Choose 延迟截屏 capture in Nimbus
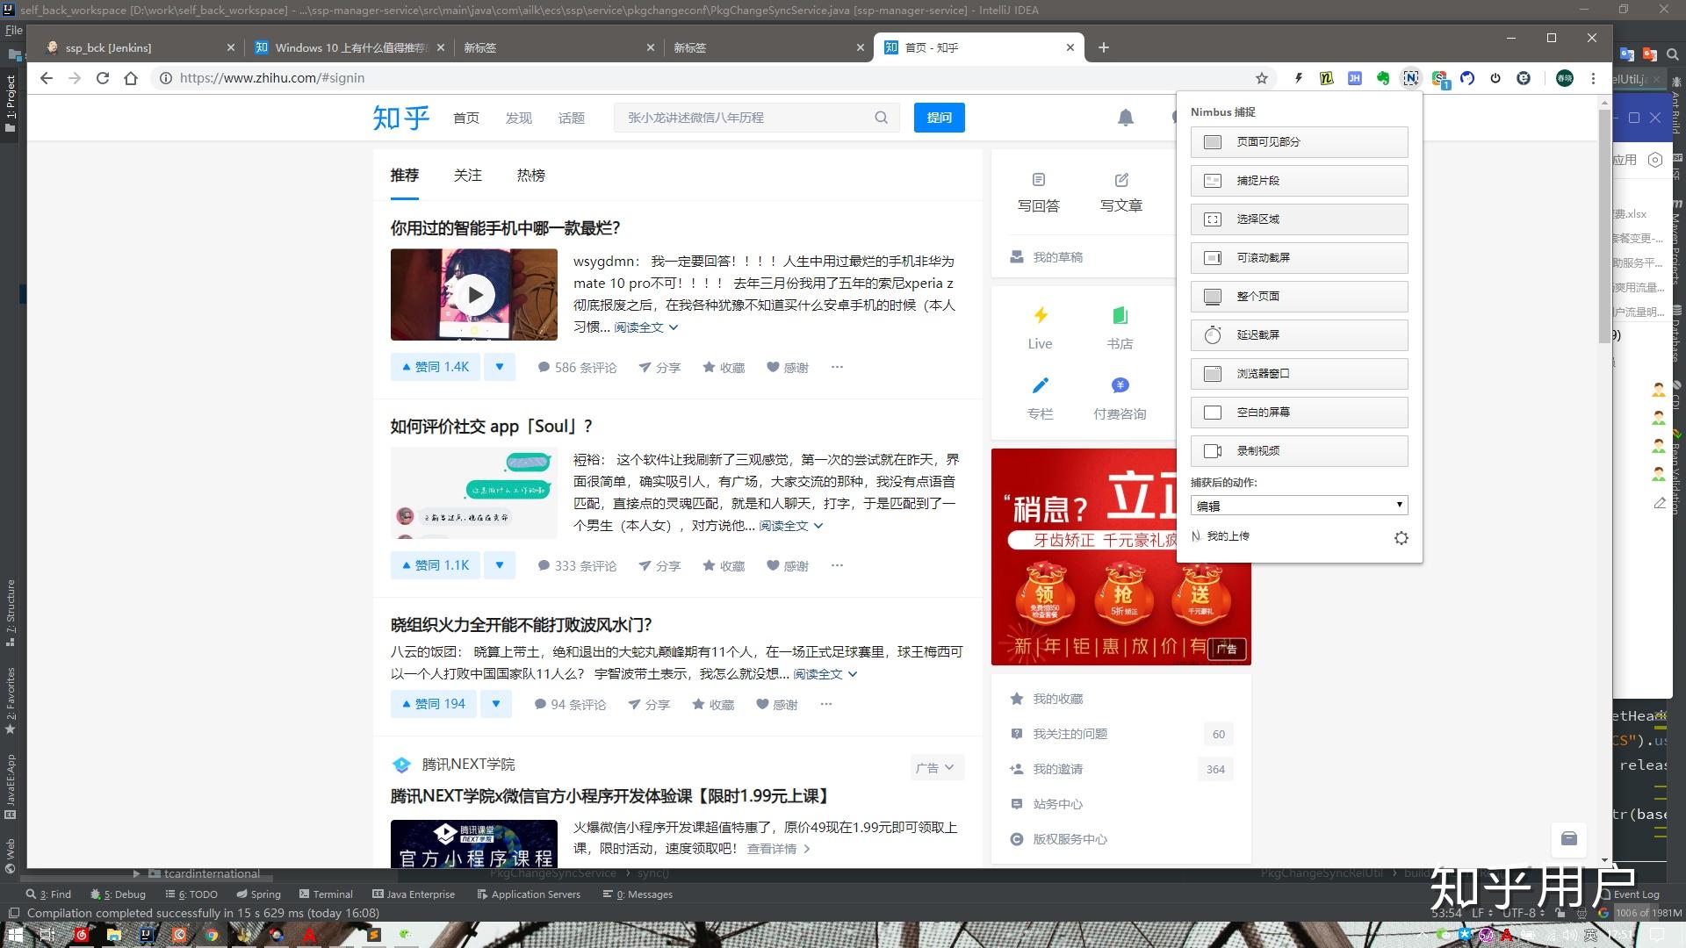The width and height of the screenshot is (1686, 948). point(1299,335)
